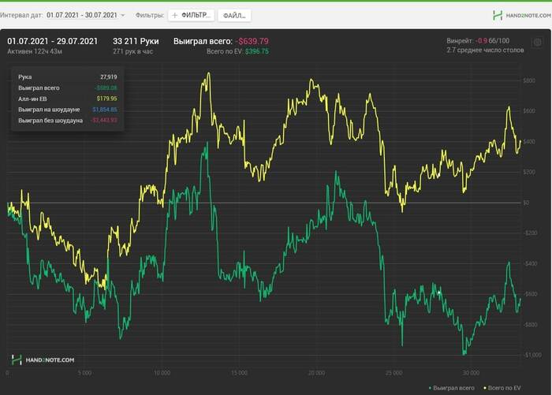Toggle the Всего по EV legend series

(502, 388)
